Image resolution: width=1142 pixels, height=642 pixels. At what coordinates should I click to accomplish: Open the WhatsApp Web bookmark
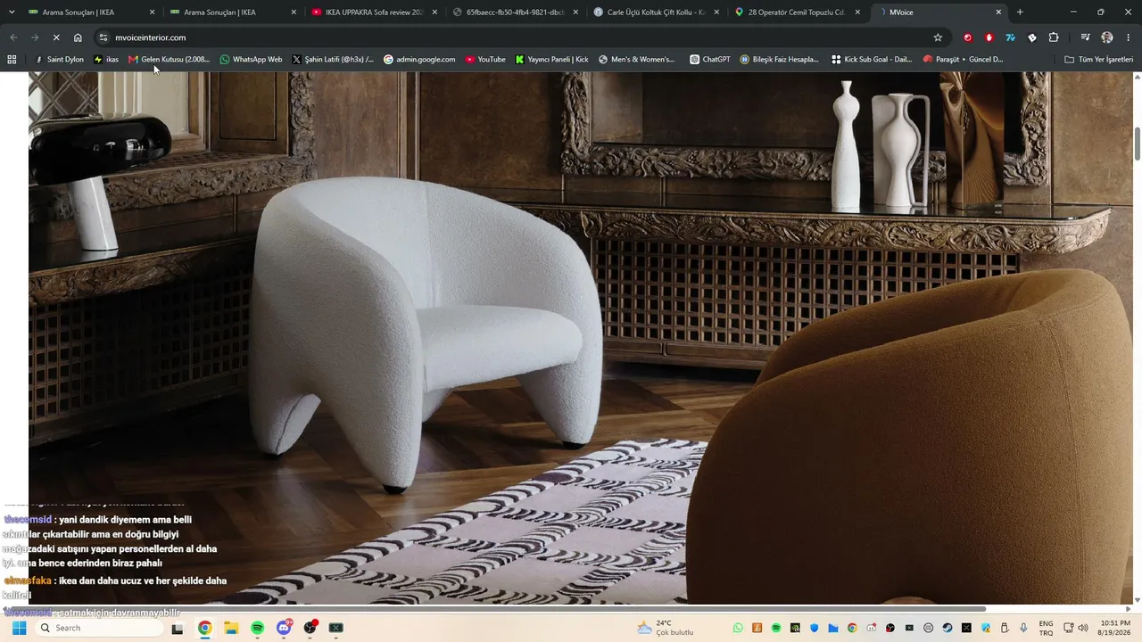[251, 60]
